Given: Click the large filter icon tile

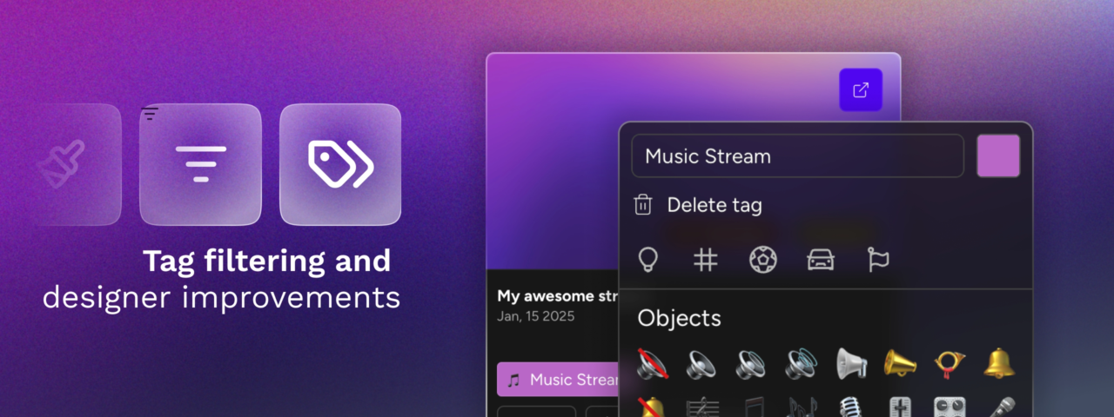Looking at the screenshot, I should click(200, 164).
